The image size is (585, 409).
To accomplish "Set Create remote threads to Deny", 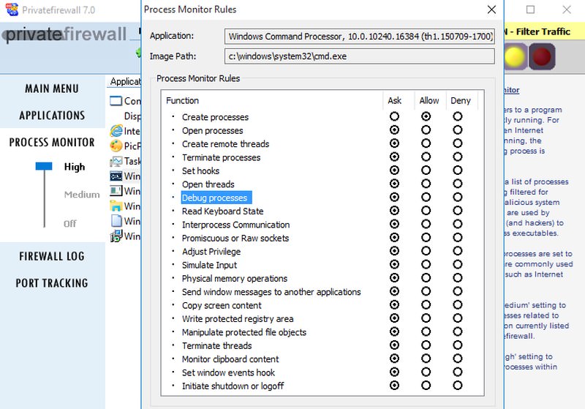I will tap(458, 143).
